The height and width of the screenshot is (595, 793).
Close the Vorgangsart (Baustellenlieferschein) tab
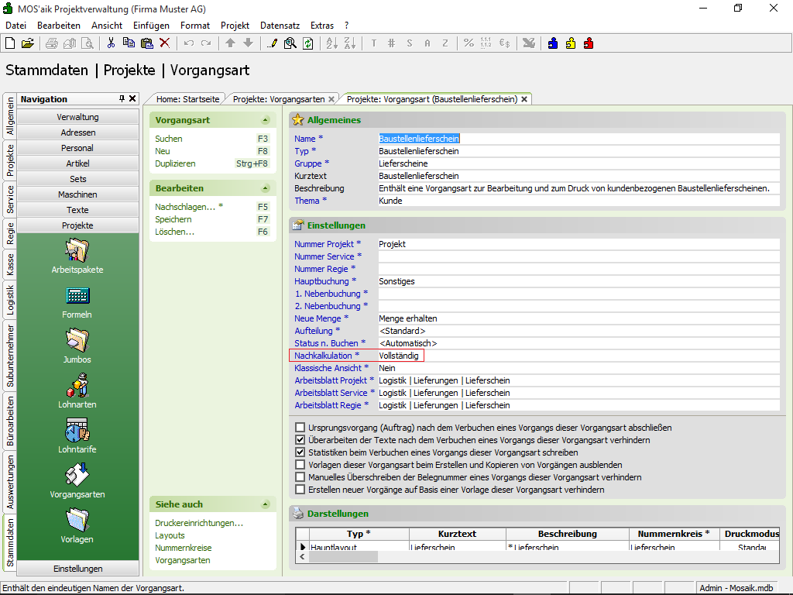[524, 99]
